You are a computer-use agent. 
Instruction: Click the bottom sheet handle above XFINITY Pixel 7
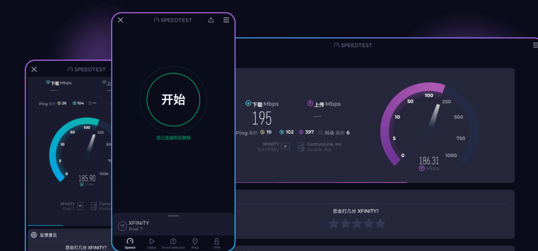click(173, 216)
